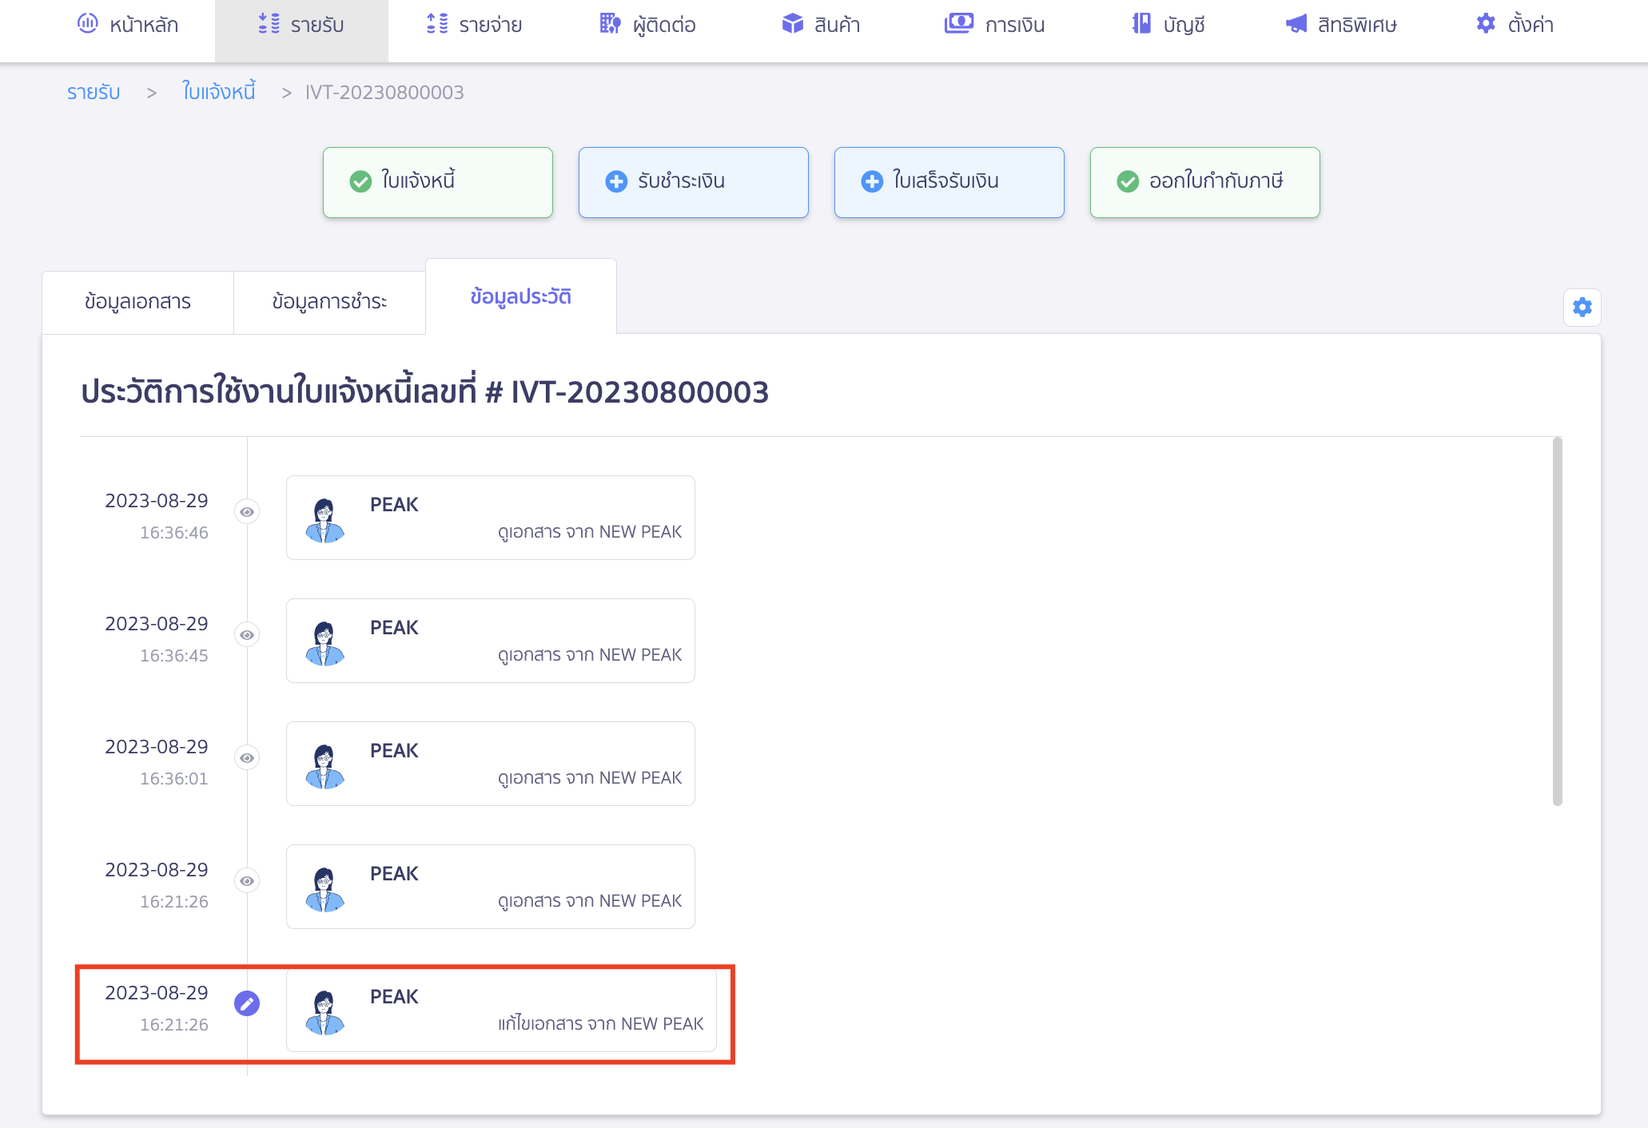Image resolution: width=1648 pixels, height=1128 pixels.
Task: Click the history list vertical scrollbar
Action: [x=1557, y=622]
